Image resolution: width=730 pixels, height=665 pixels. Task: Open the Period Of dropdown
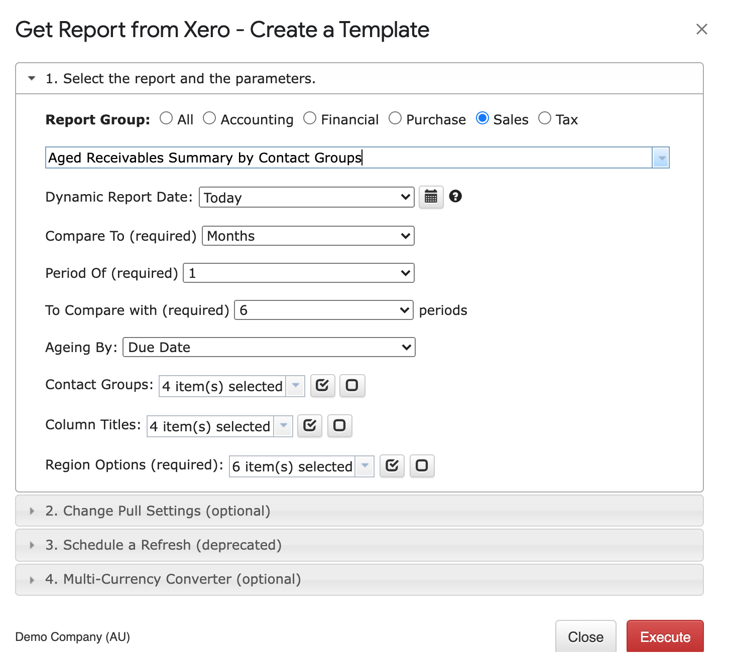(299, 273)
